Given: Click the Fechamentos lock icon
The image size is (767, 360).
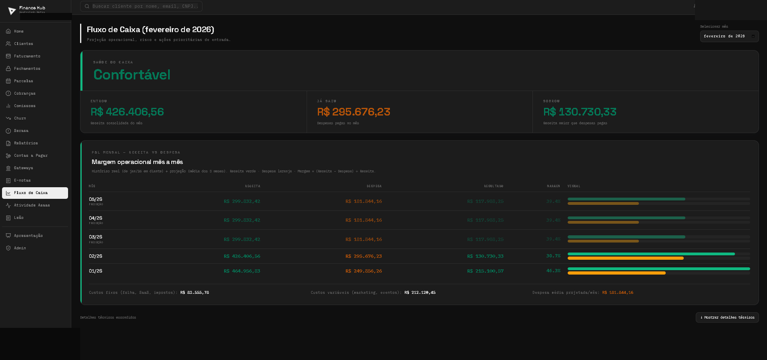Looking at the screenshot, I should coord(8,68).
